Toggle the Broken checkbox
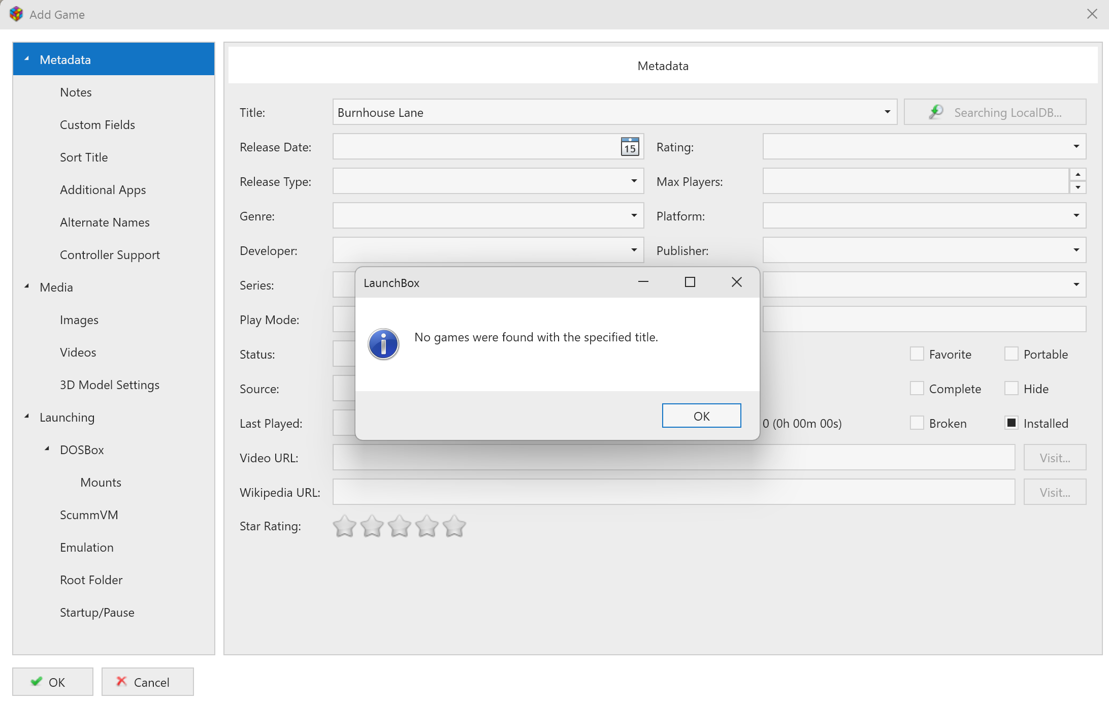This screenshot has height=701, width=1109. click(x=917, y=423)
